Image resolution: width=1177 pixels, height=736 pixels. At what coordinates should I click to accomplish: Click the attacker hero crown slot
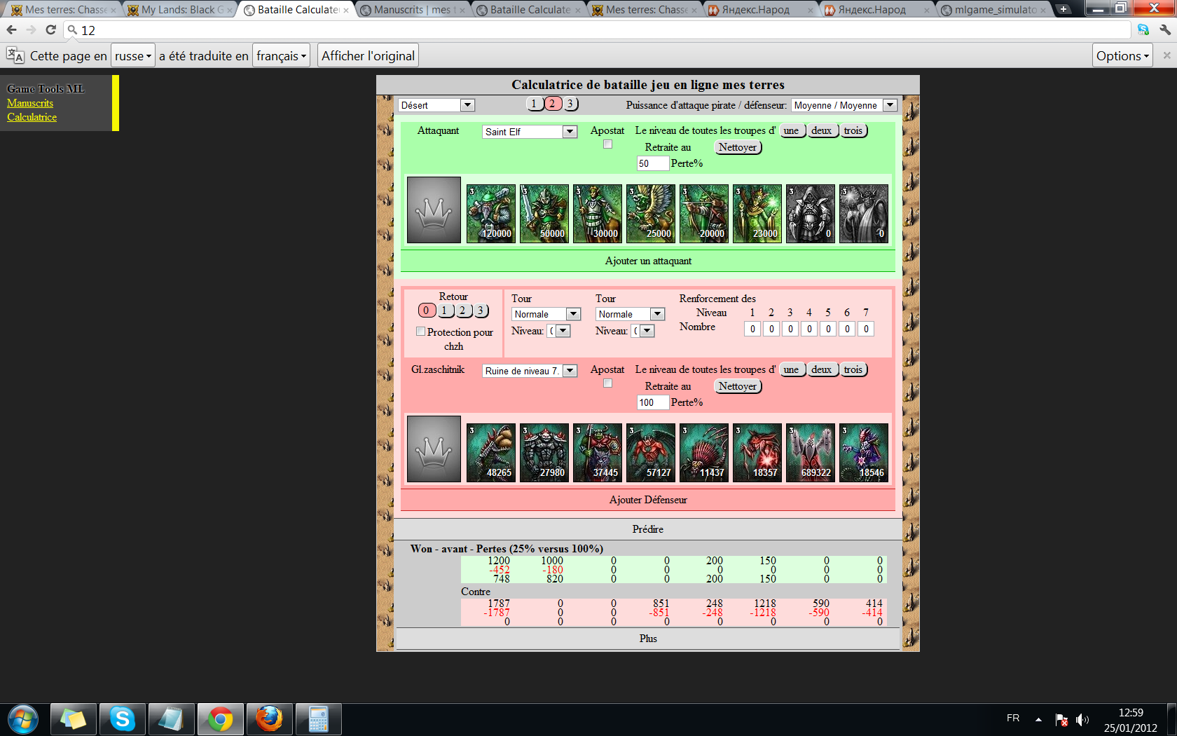point(434,210)
